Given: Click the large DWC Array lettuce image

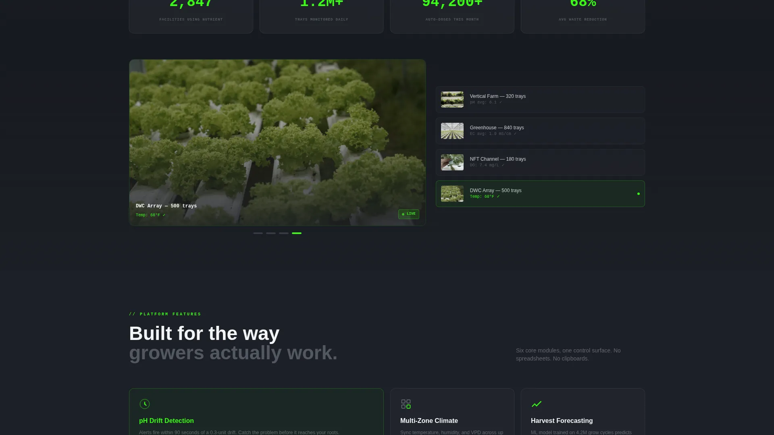Looking at the screenshot, I should pos(277,143).
